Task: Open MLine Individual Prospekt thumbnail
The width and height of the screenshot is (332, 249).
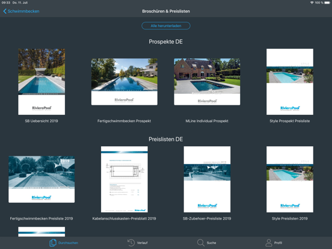Action: pos(207,82)
